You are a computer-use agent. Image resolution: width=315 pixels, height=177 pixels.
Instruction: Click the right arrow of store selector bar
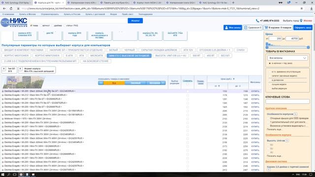(163, 83)
